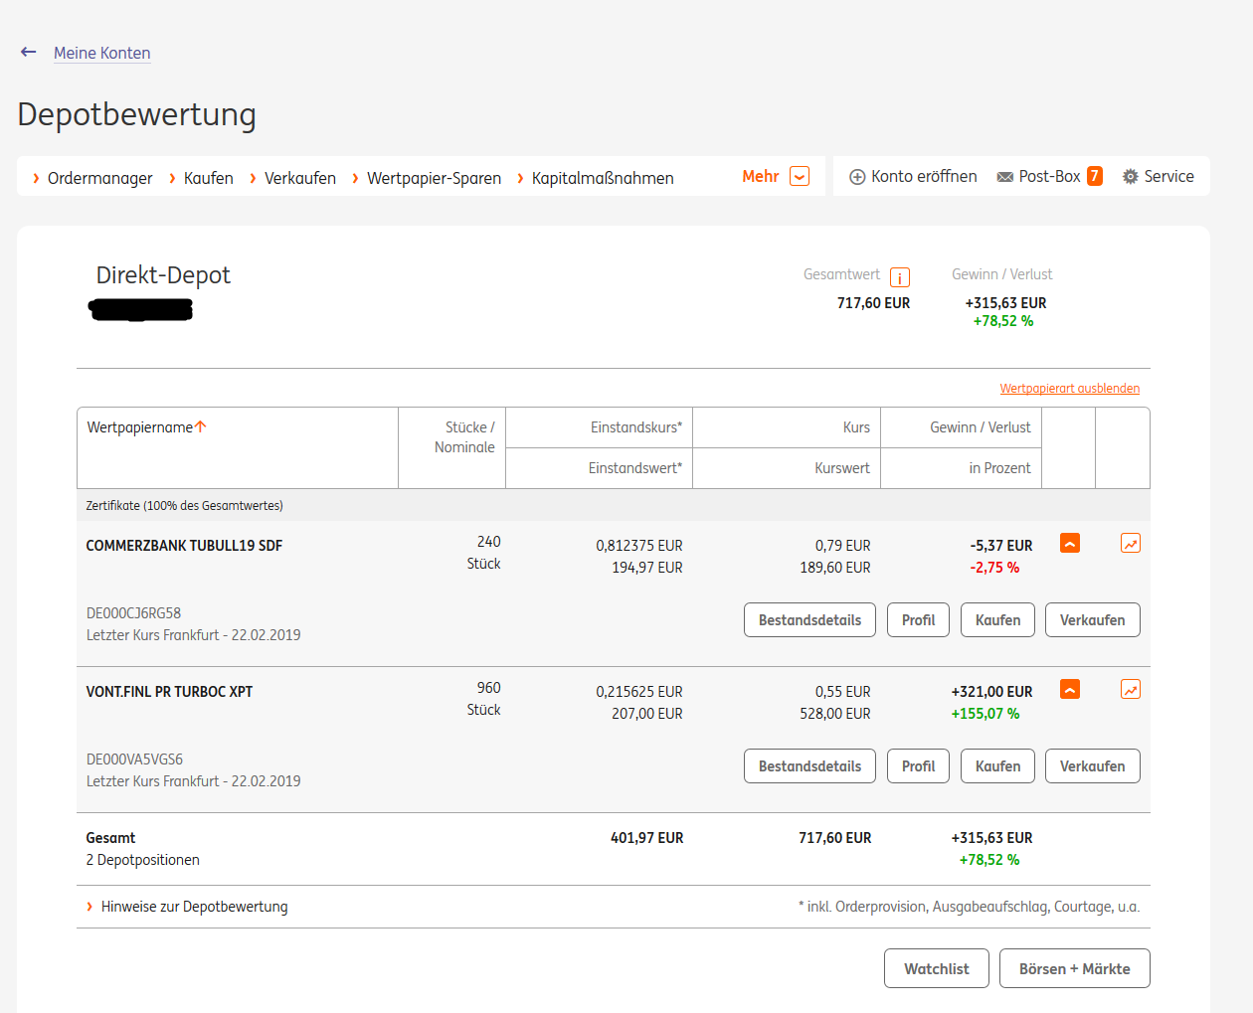
Task: Click the Börsen + Märkte button
Action: pos(1074,968)
